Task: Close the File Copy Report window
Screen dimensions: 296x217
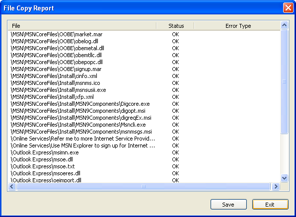Action: (288, 8)
